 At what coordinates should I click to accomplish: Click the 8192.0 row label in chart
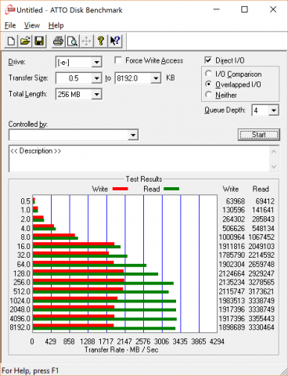20,327
